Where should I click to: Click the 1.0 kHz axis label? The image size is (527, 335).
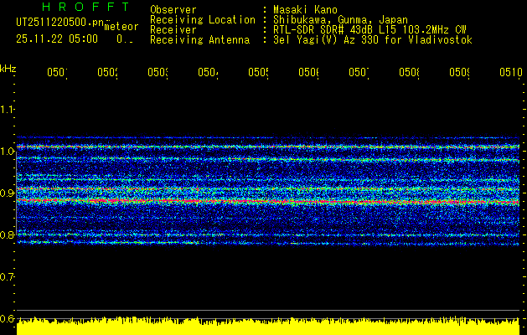[x=7, y=151]
